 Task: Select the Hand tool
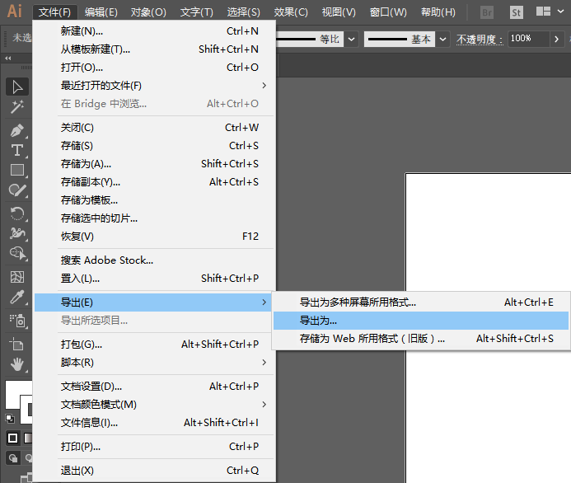click(x=17, y=364)
